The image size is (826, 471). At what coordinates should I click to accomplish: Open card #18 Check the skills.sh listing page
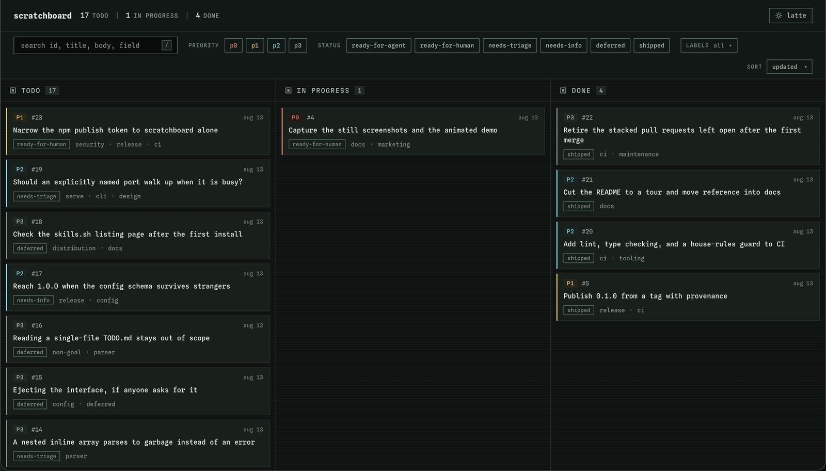138,235
